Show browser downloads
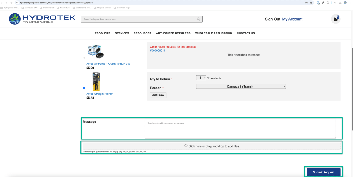Viewport: 353px width, 177px height. (340, 3)
